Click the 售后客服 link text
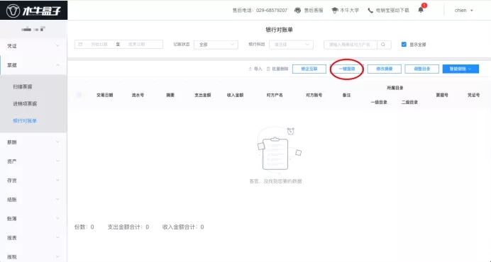 (x=314, y=11)
